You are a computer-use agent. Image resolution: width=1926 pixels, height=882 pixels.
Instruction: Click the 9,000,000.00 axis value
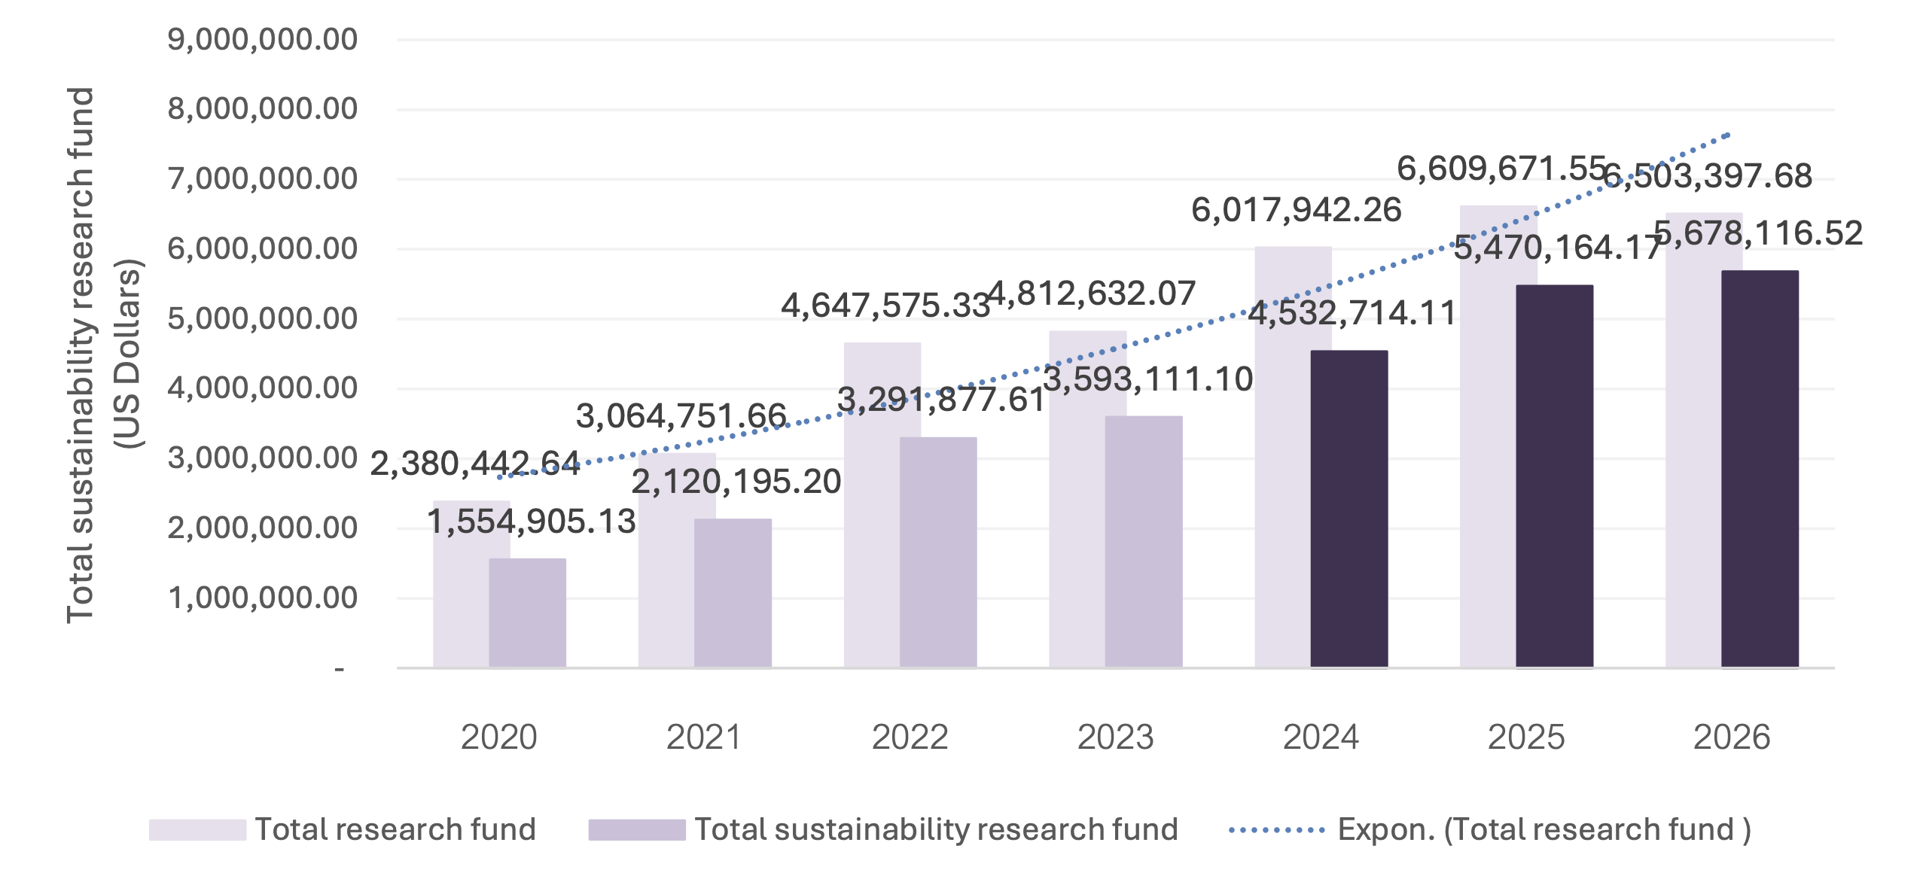point(263,40)
